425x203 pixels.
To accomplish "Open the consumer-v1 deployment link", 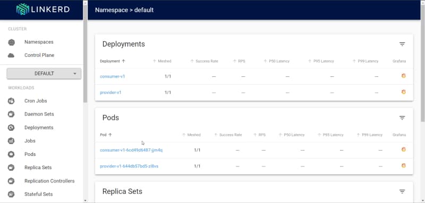I will click(x=113, y=76).
